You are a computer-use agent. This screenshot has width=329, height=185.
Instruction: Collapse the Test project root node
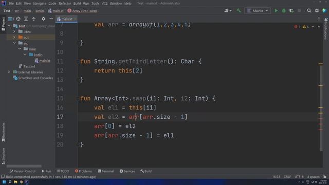(x=9, y=26)
